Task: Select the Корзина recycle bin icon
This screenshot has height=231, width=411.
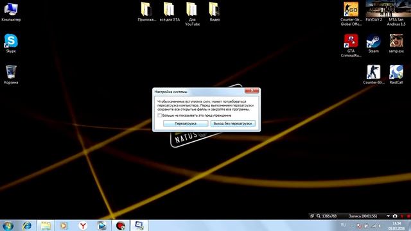Action: click(11, 74)
